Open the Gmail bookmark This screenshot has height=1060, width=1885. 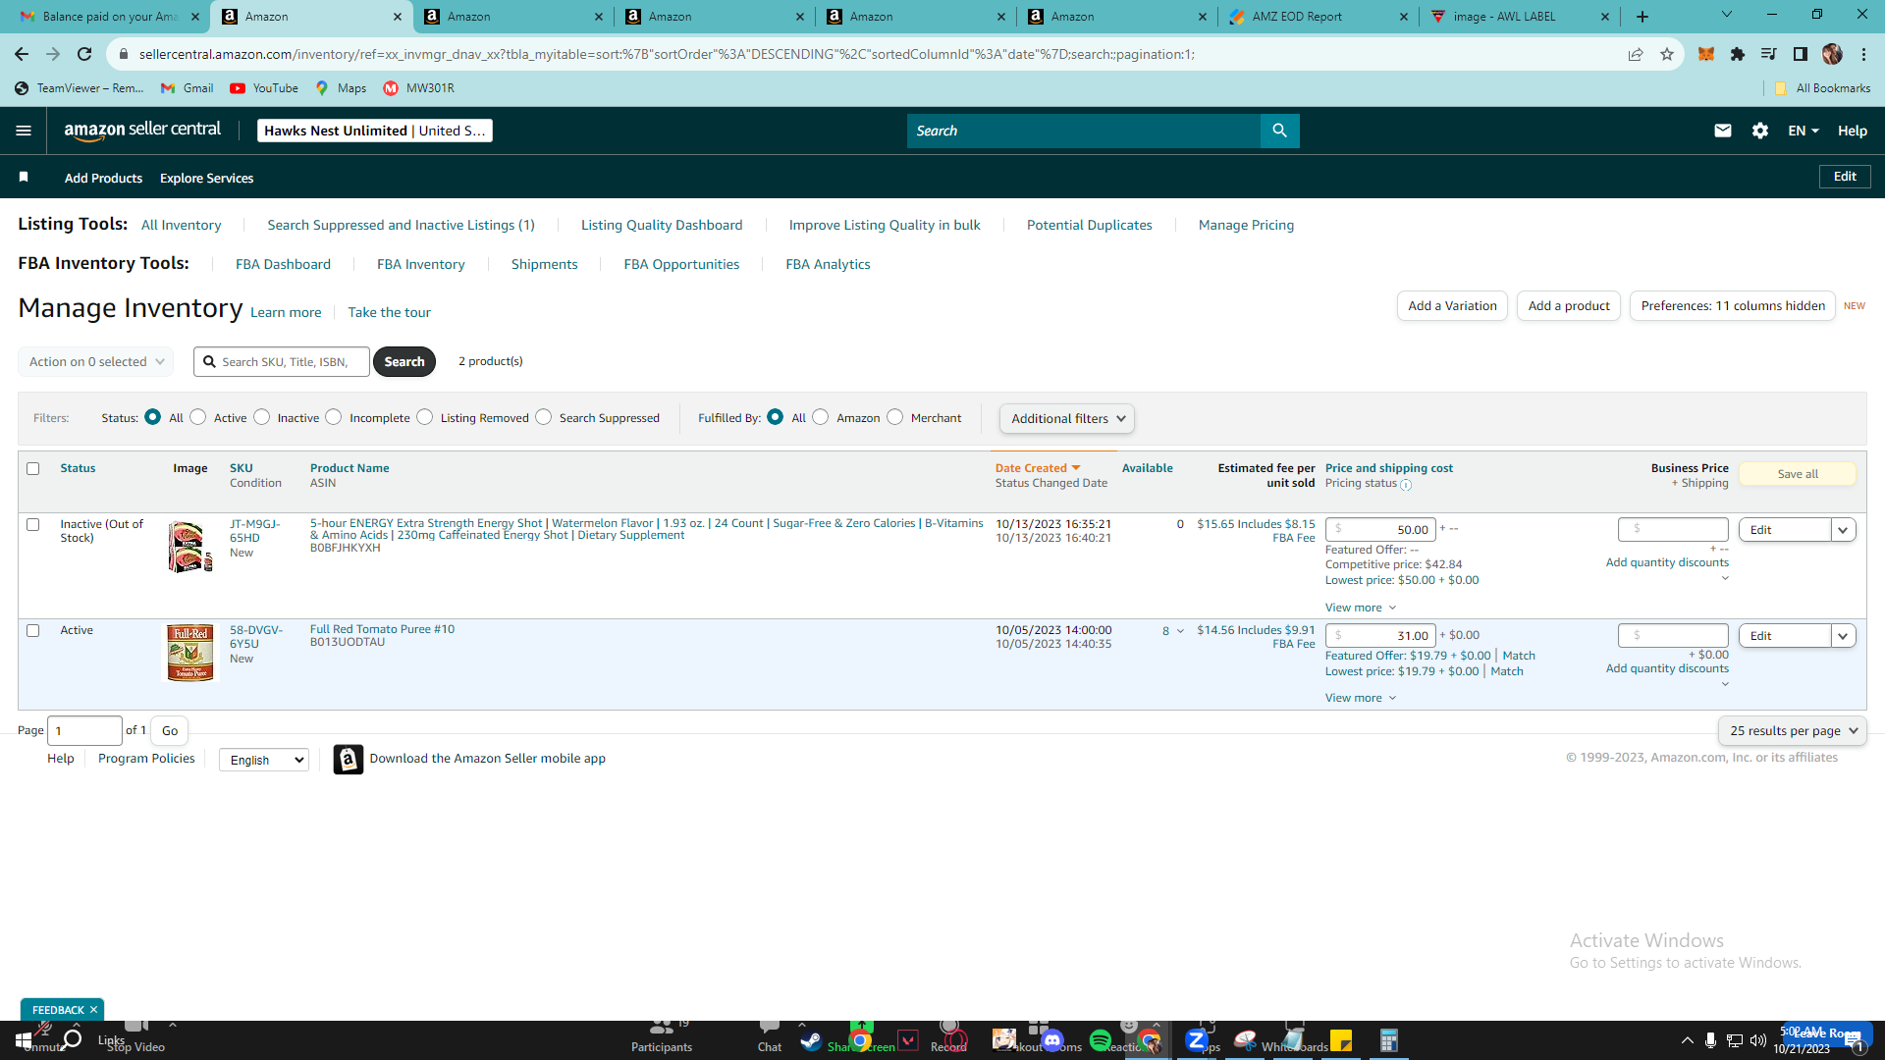tap(188, 88)
